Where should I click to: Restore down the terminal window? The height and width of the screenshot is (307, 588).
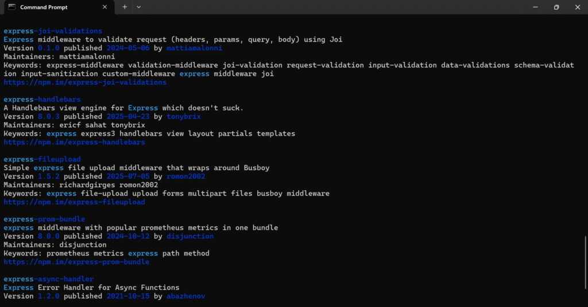556,7
